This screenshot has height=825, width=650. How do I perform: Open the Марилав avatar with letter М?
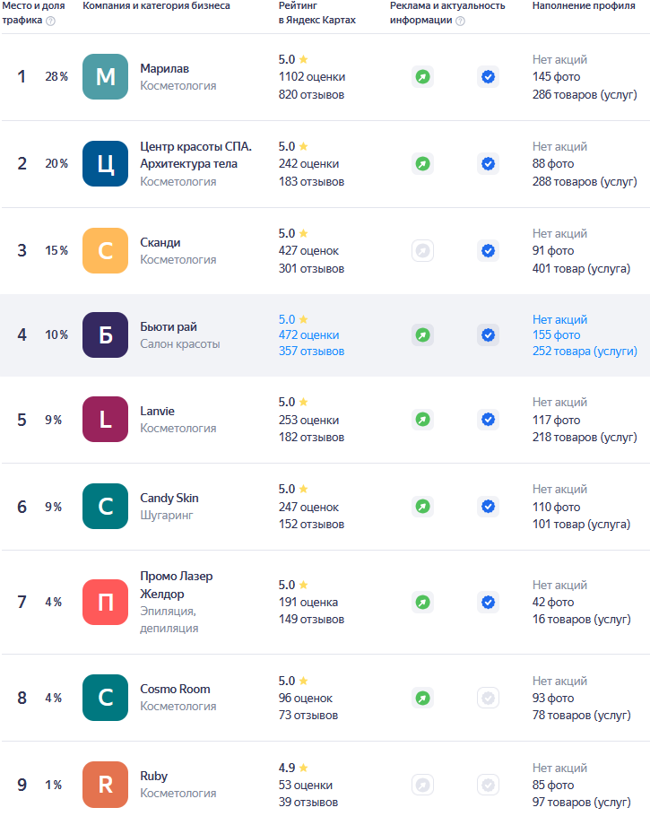click(106, 77)
